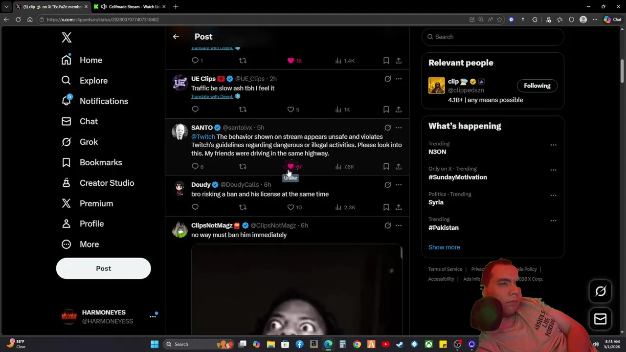Open File Explorer from the taskbar
626x352 pixels.
pos(271,344)
